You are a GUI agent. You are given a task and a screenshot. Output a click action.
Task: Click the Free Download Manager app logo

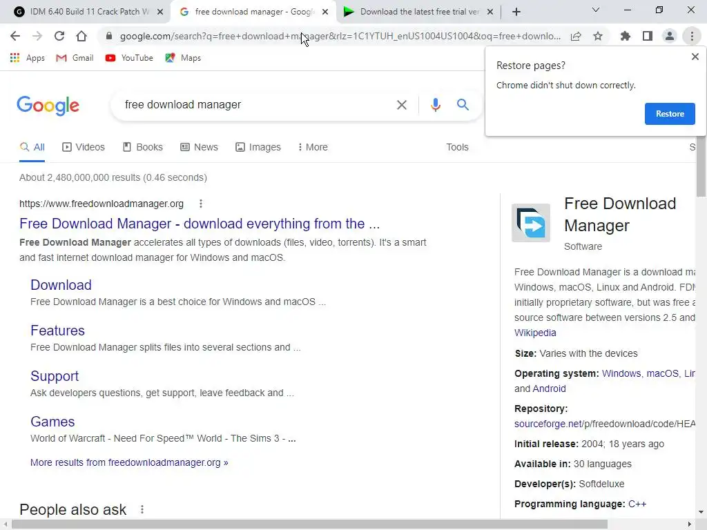(531, 223)
